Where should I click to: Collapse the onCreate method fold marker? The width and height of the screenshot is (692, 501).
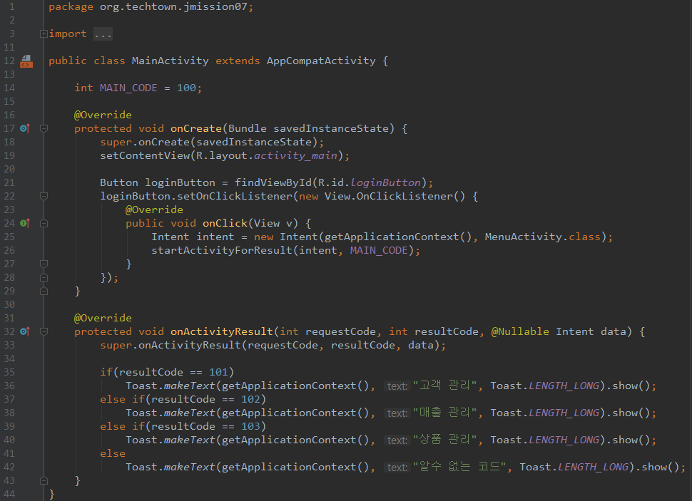pyautogui.click(x=44, y=128)
